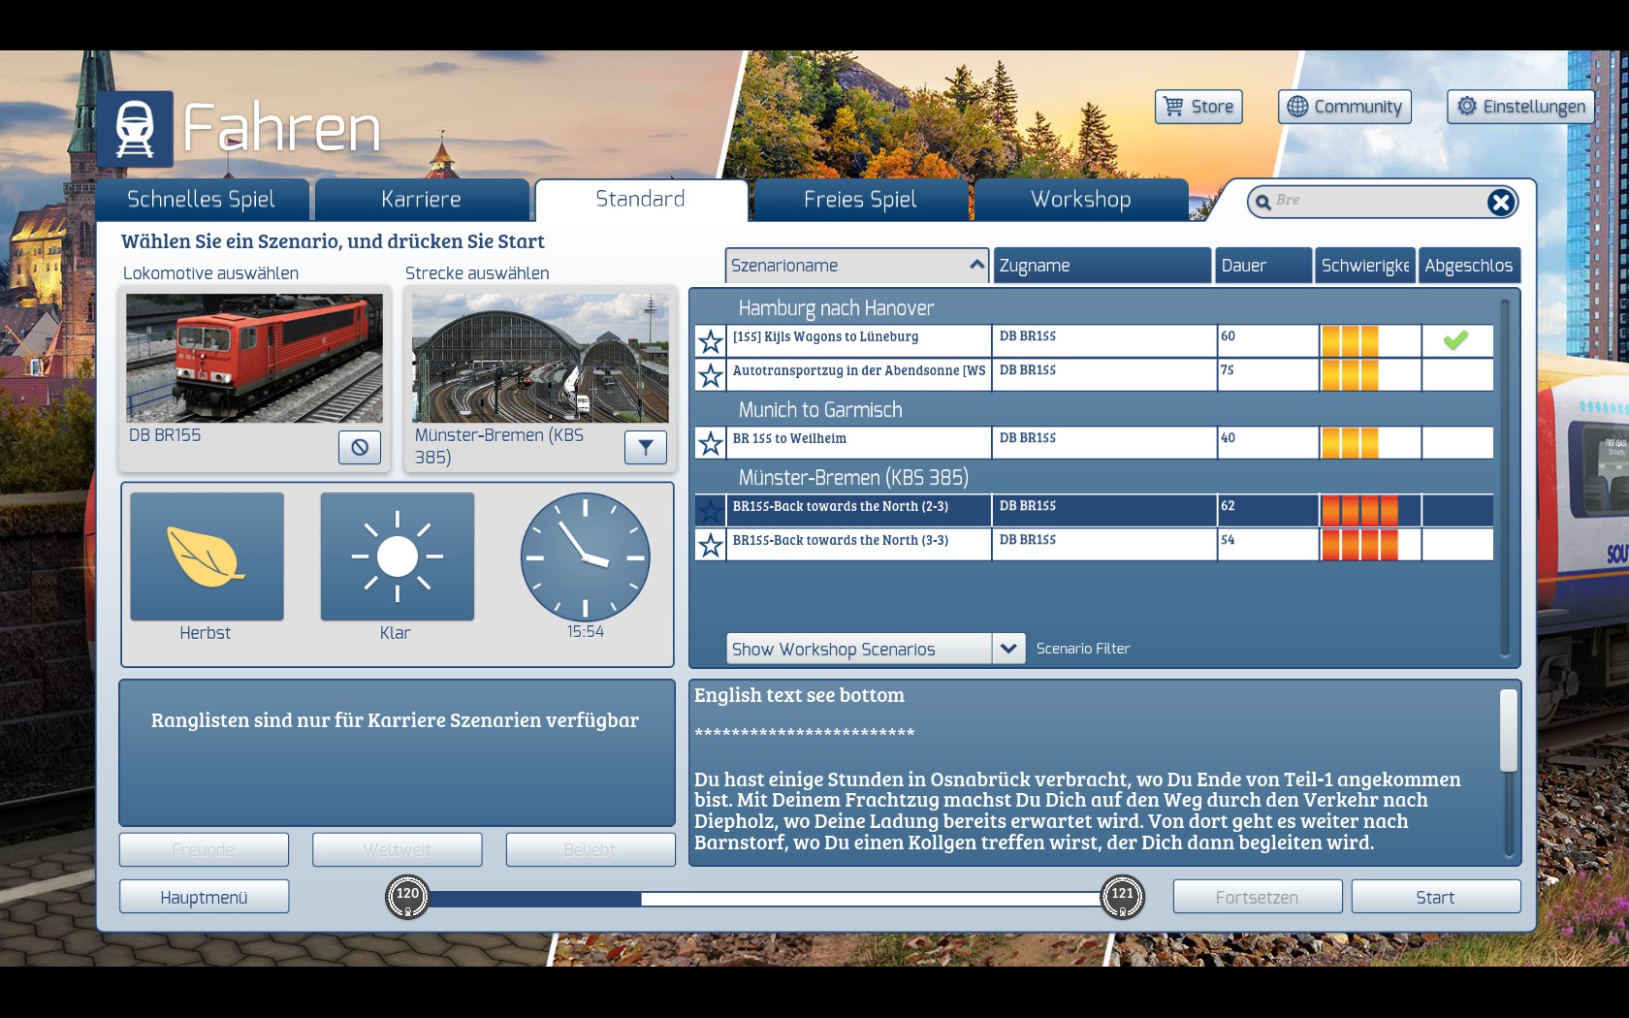Favorite star for Autotransportzug in der Abendsonne
Screen dimensions: 1629x1018
pyautogui.click(x=711, y=375)
